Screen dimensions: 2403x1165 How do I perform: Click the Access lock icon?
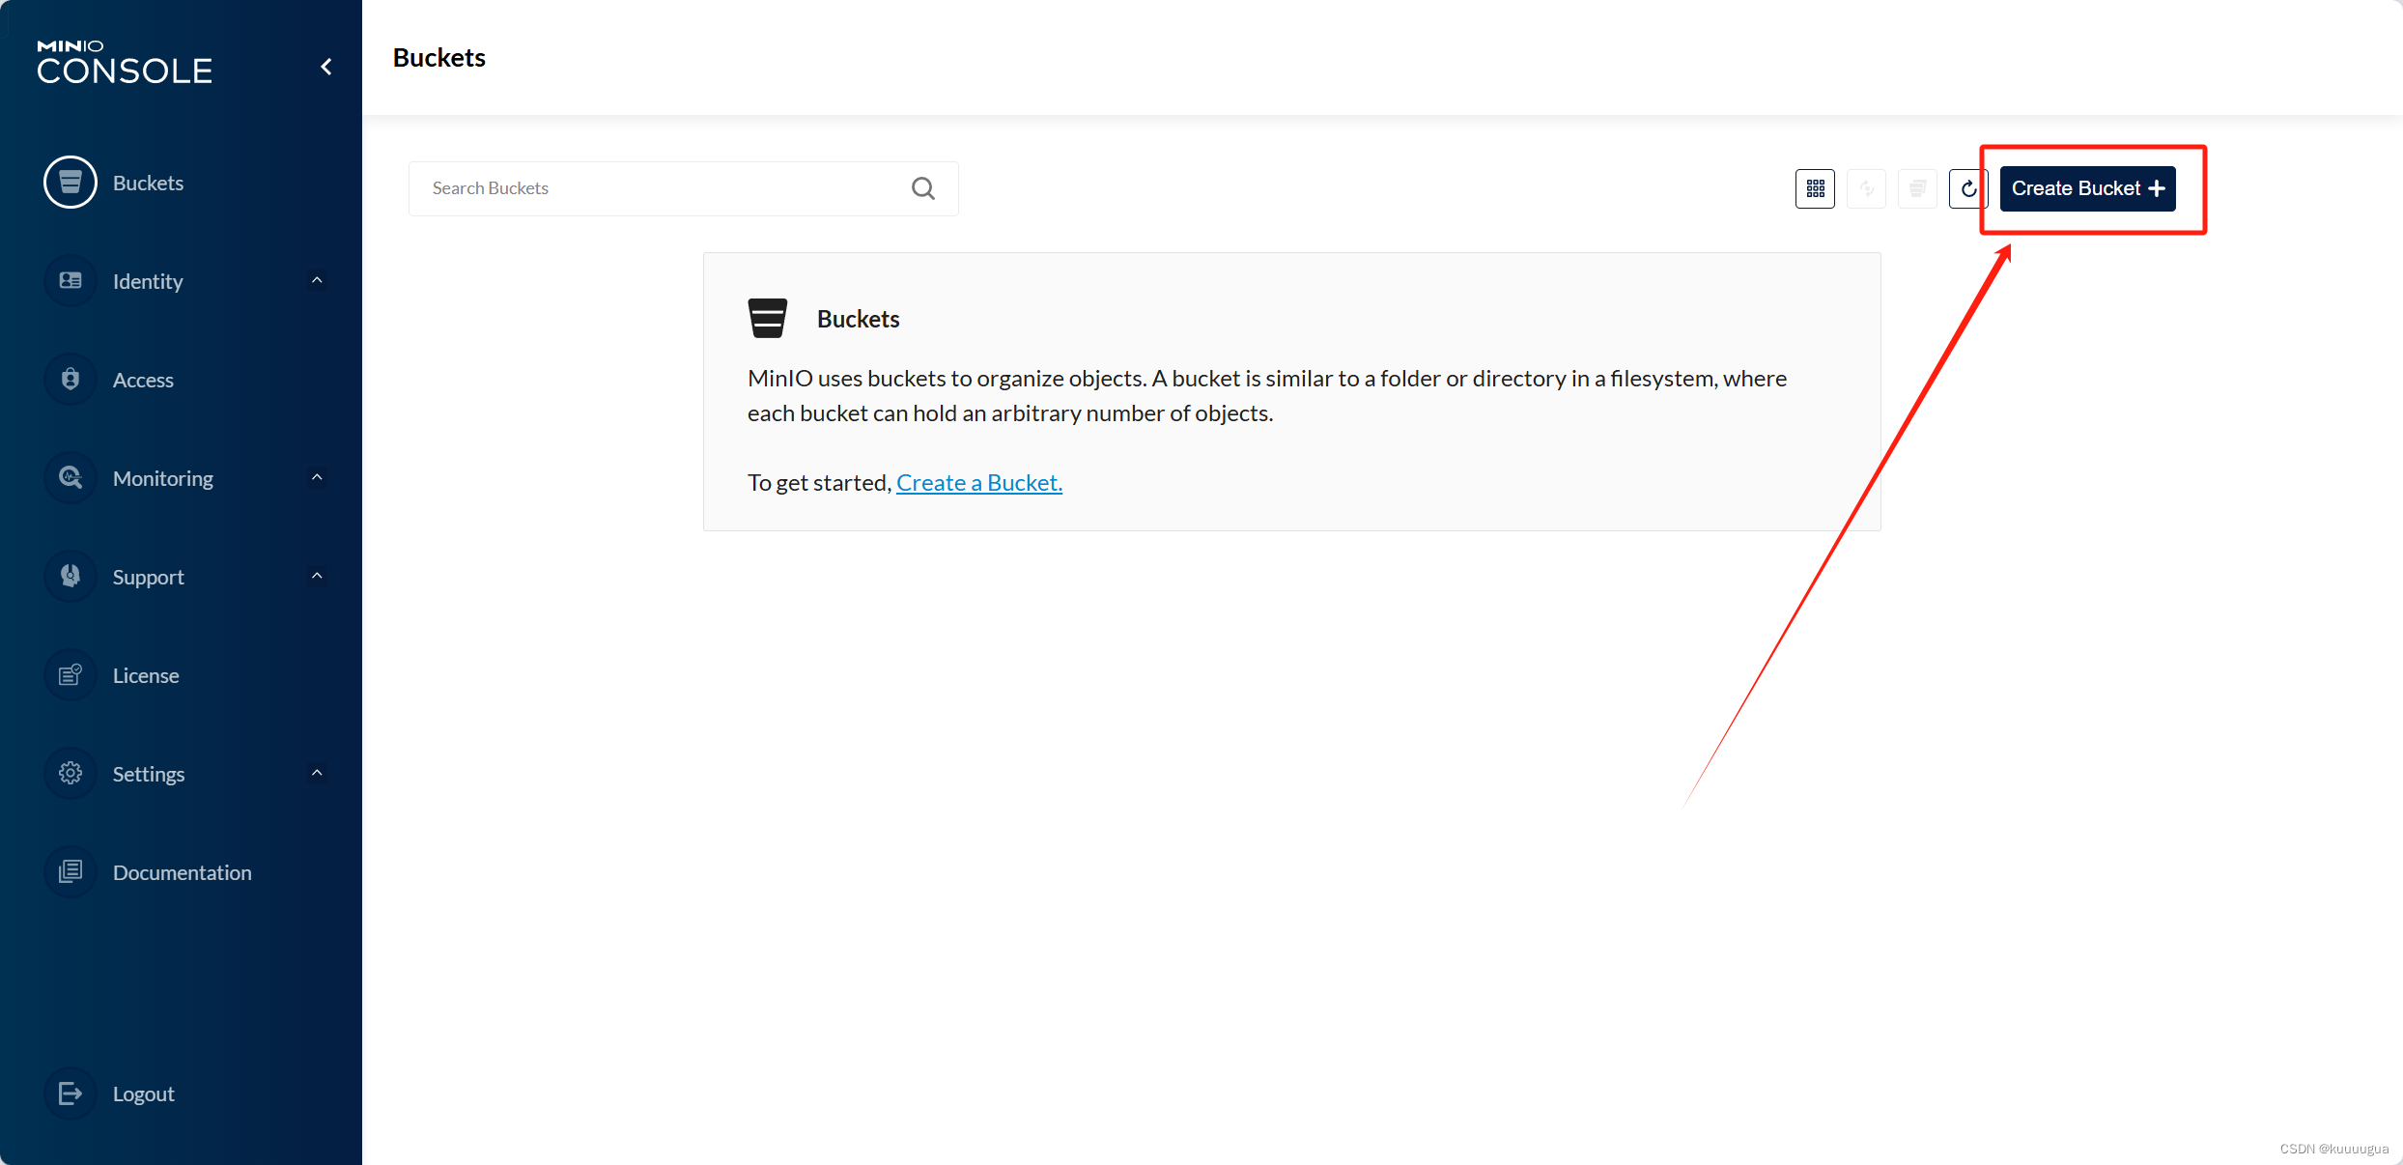(71, 380)
